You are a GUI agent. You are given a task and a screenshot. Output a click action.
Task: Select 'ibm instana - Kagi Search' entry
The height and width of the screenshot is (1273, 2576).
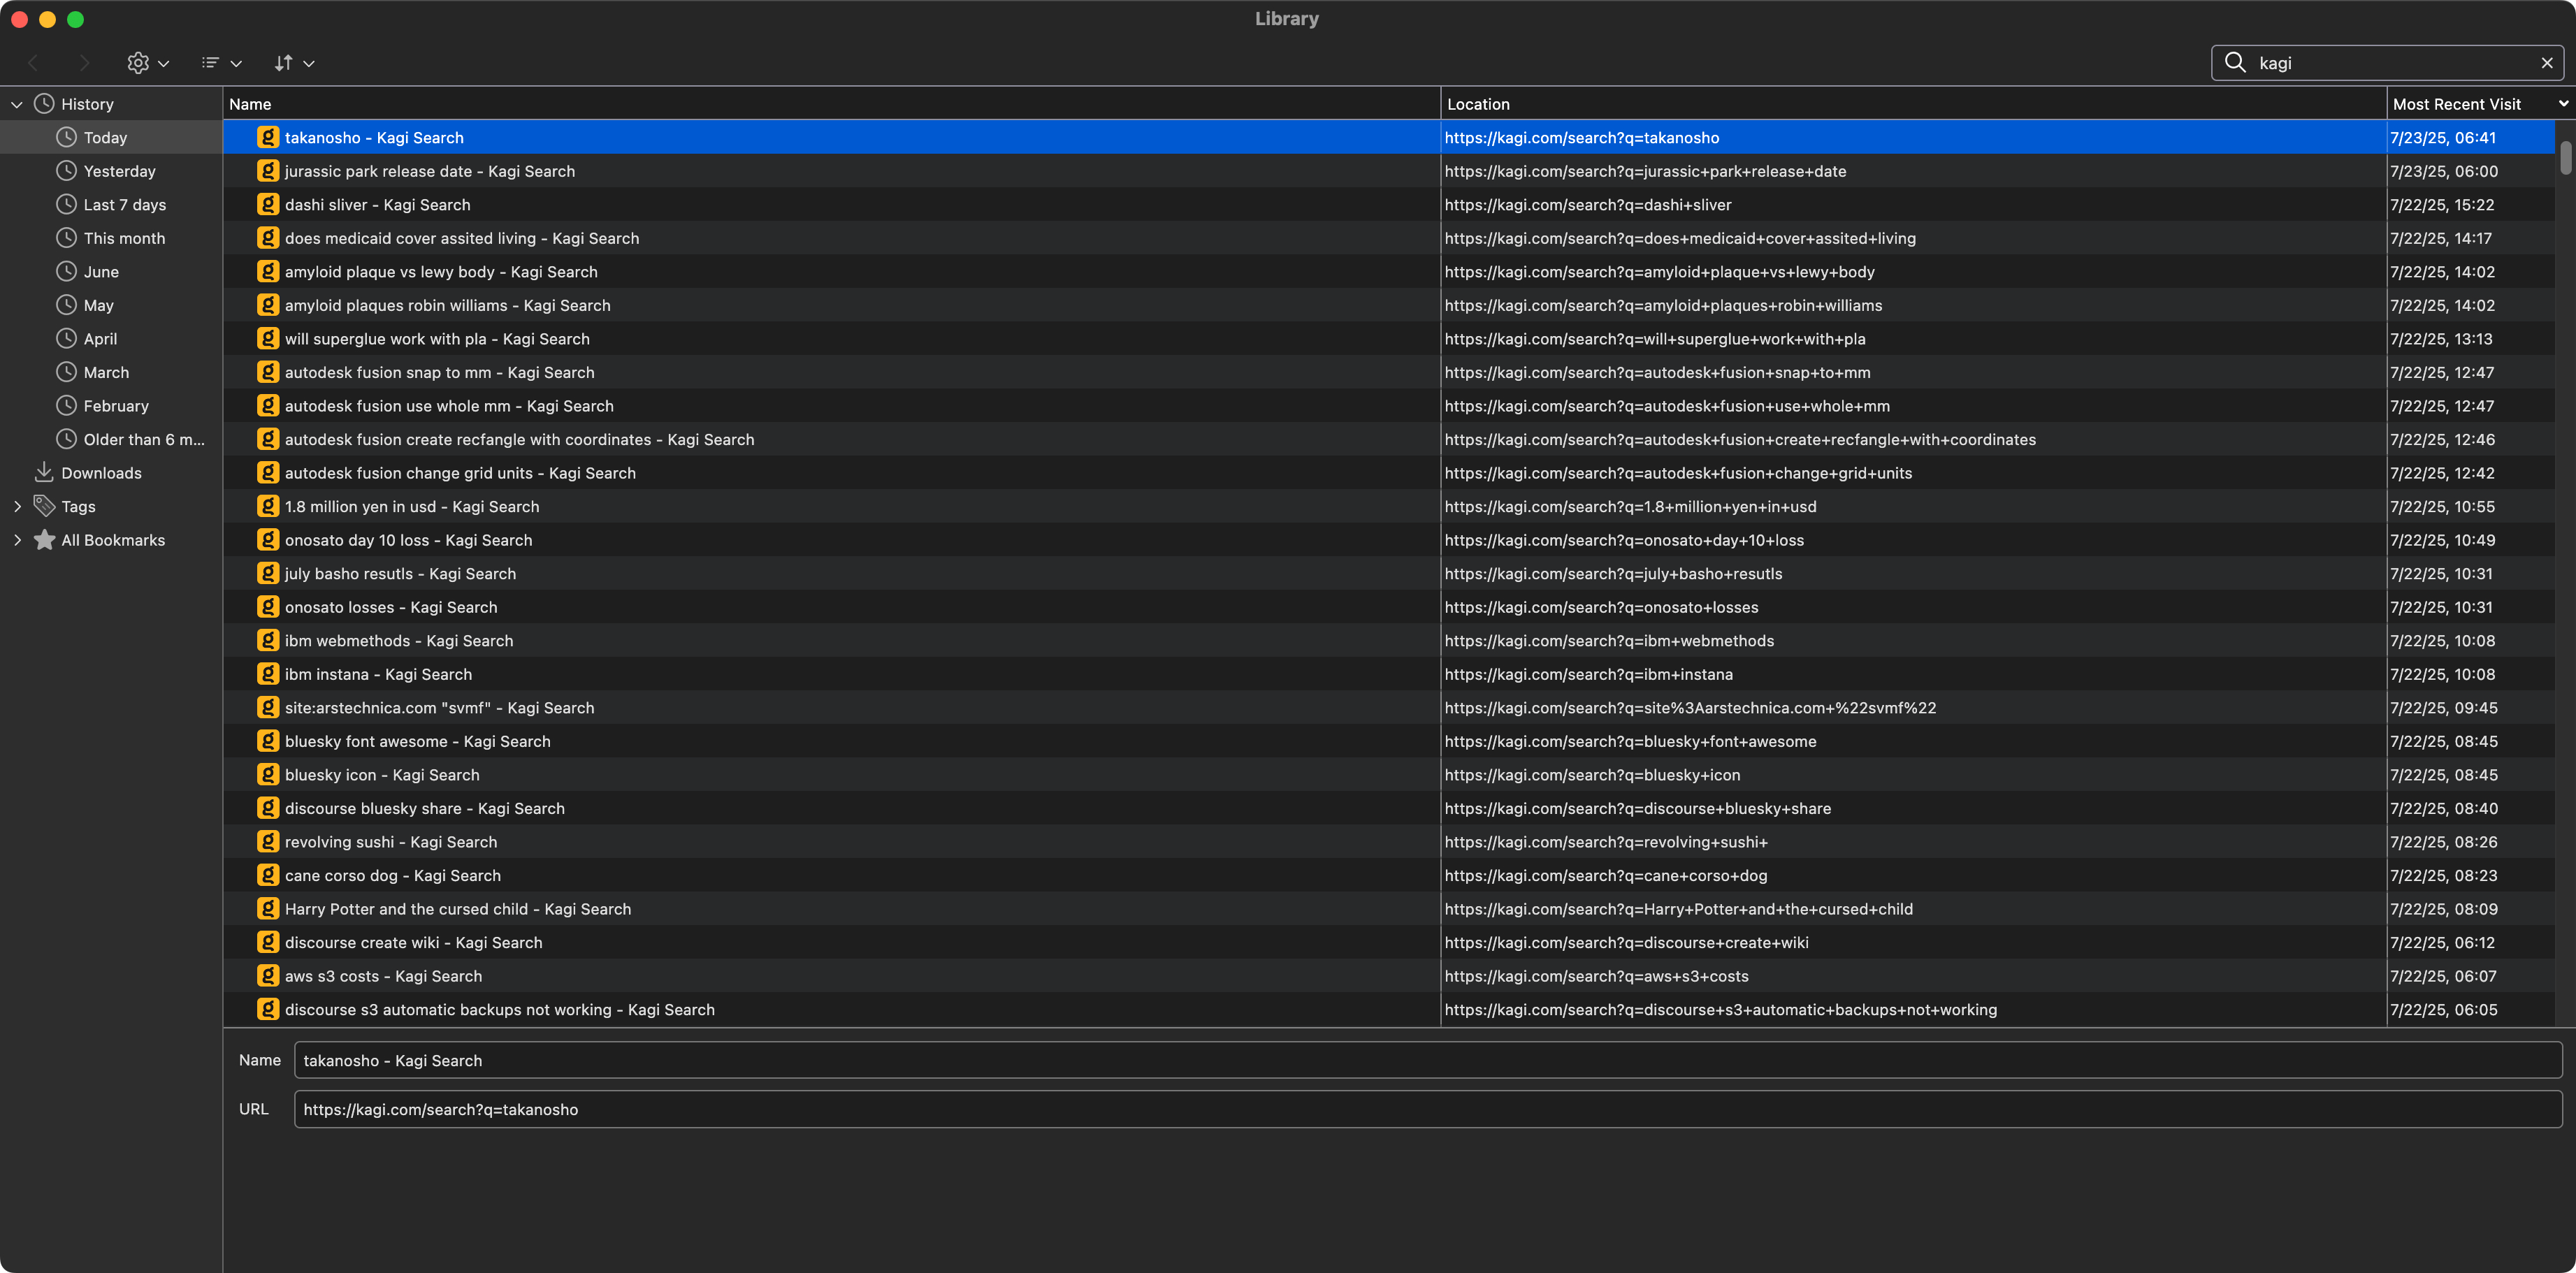point(1389,674)
